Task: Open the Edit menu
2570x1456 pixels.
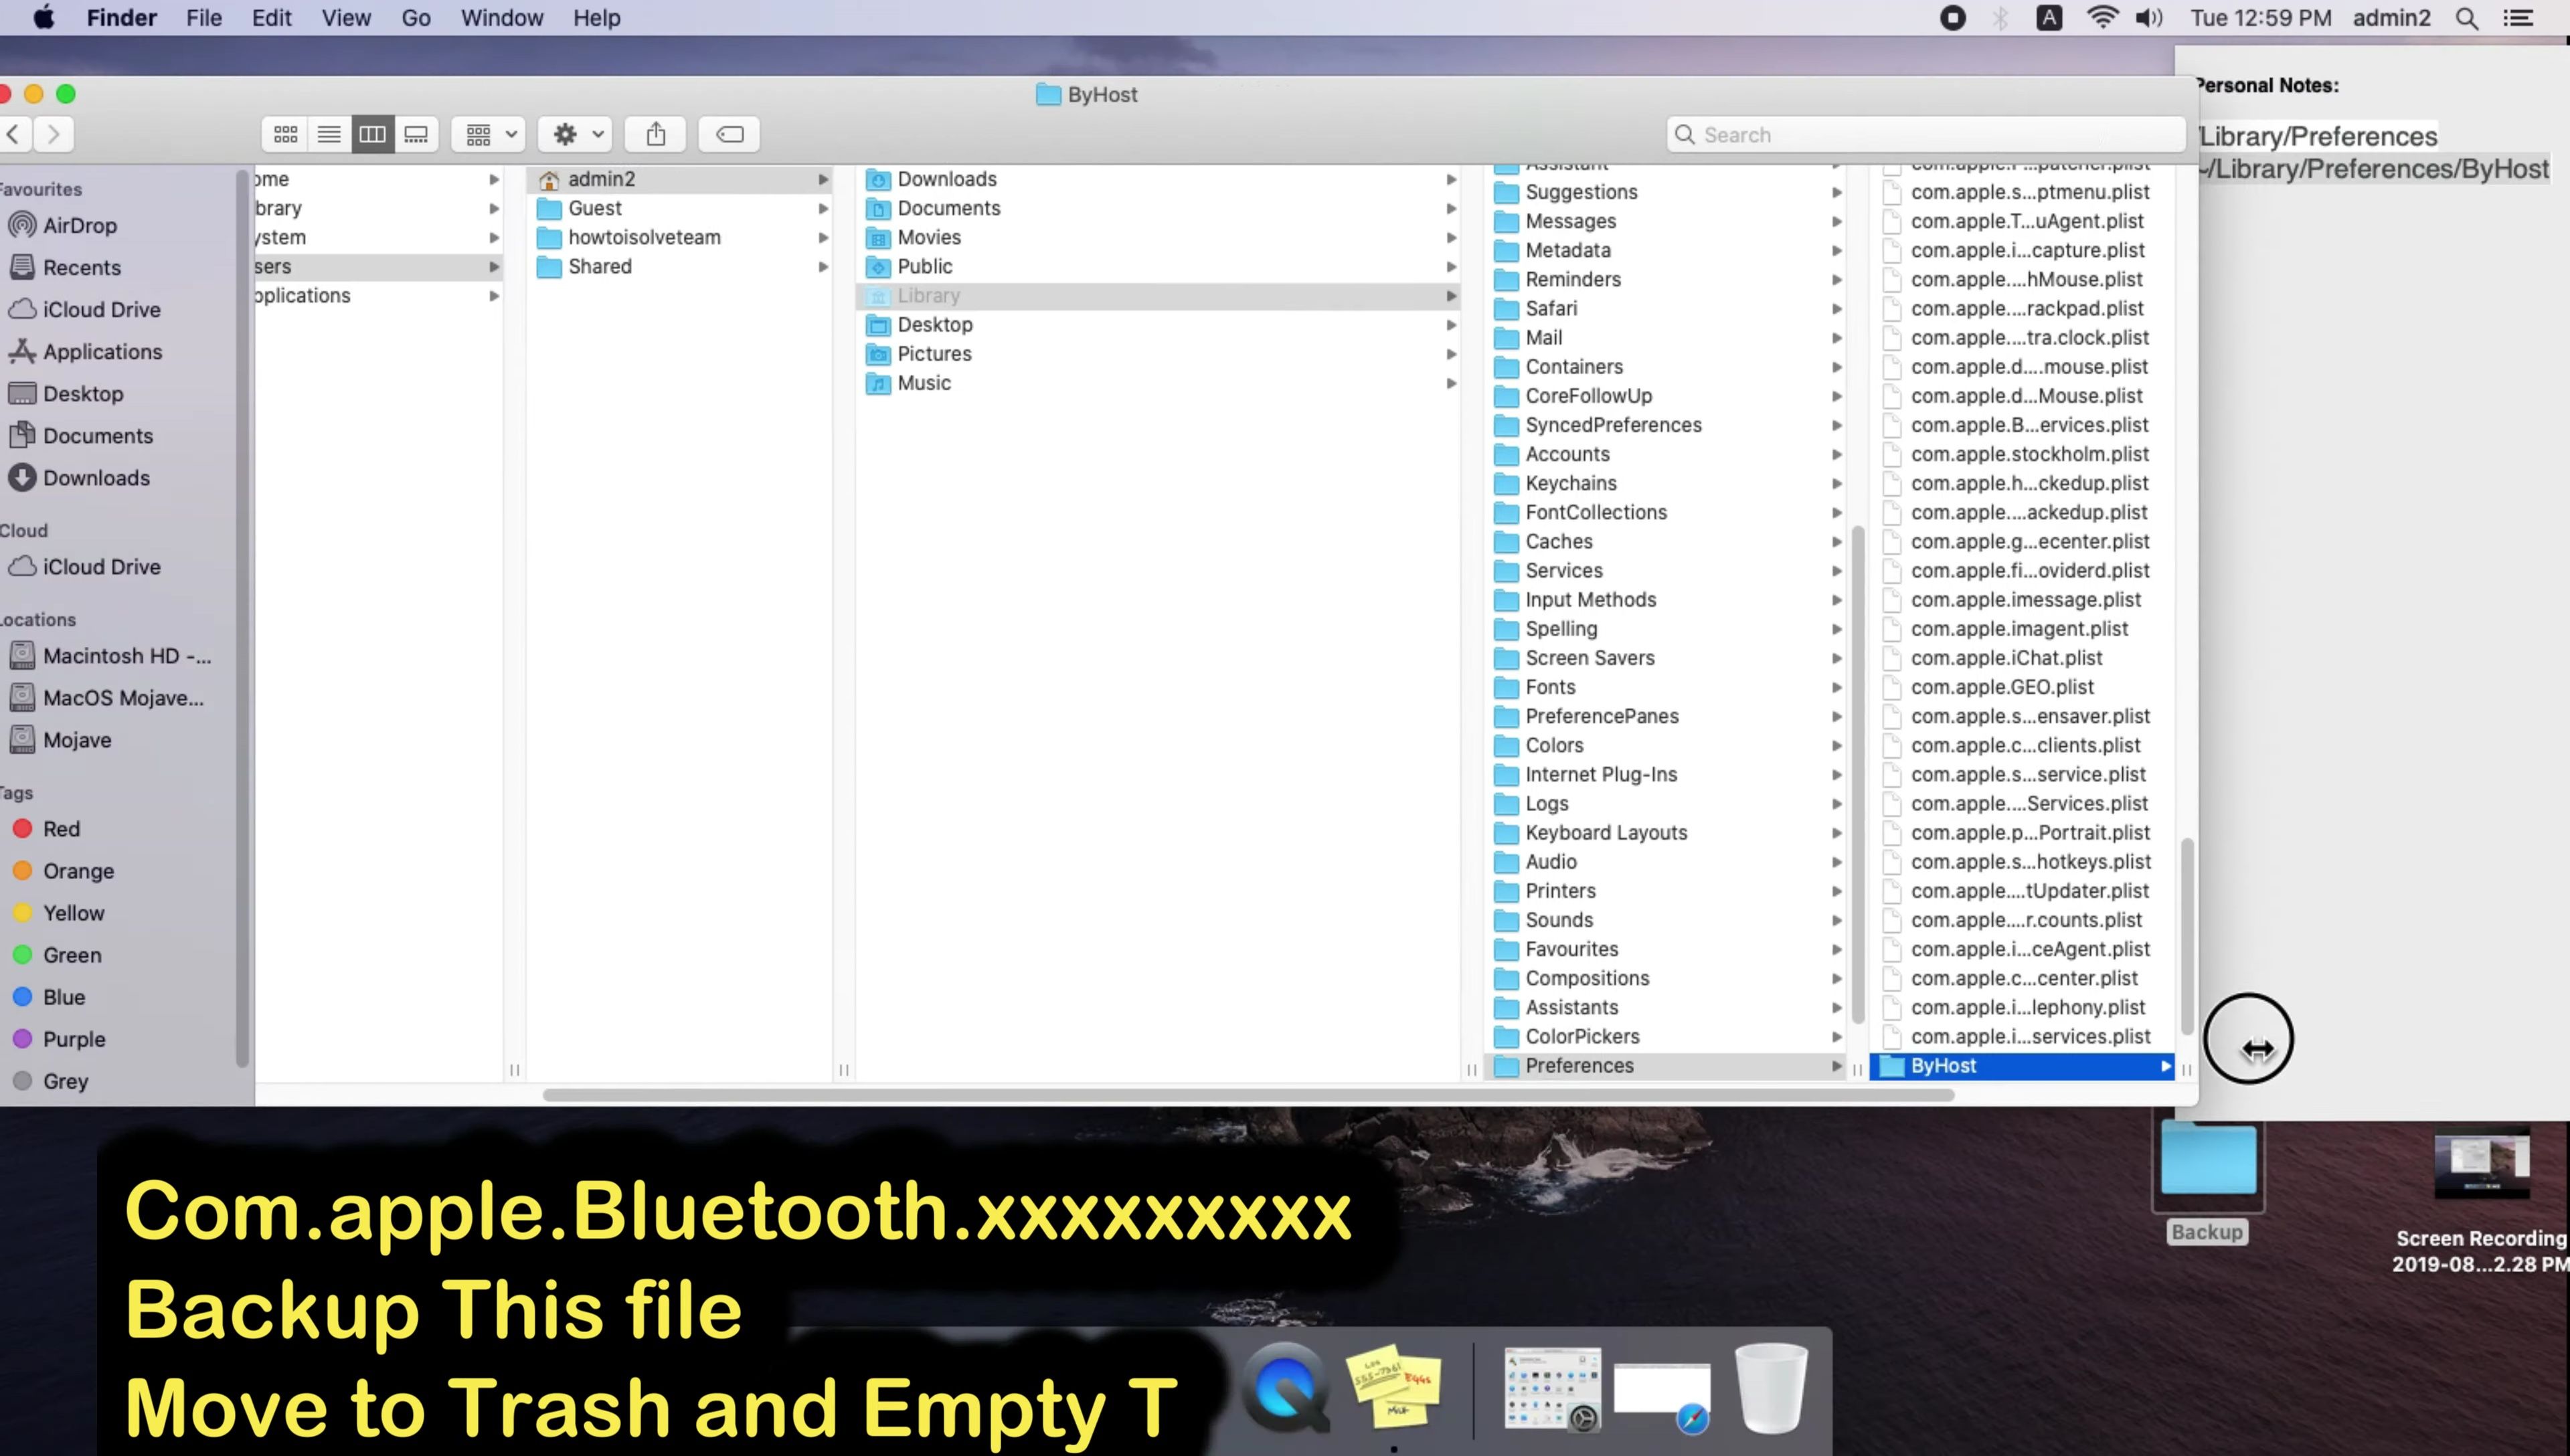Action: (x=271, y=18)
